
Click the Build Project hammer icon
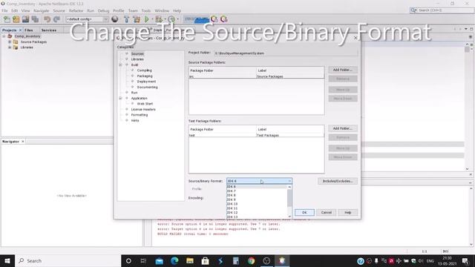(x=127, y=19)
